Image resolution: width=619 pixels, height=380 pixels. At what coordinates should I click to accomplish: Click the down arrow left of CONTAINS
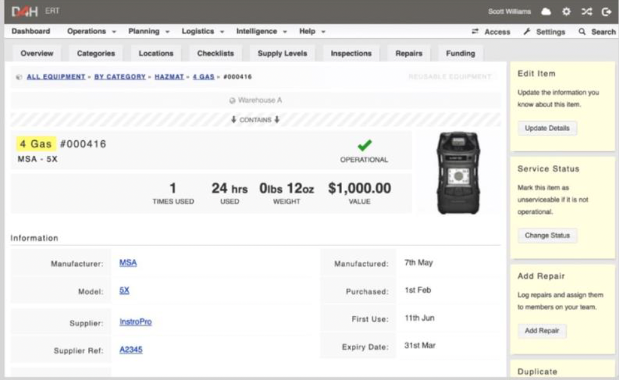point(233,120)
